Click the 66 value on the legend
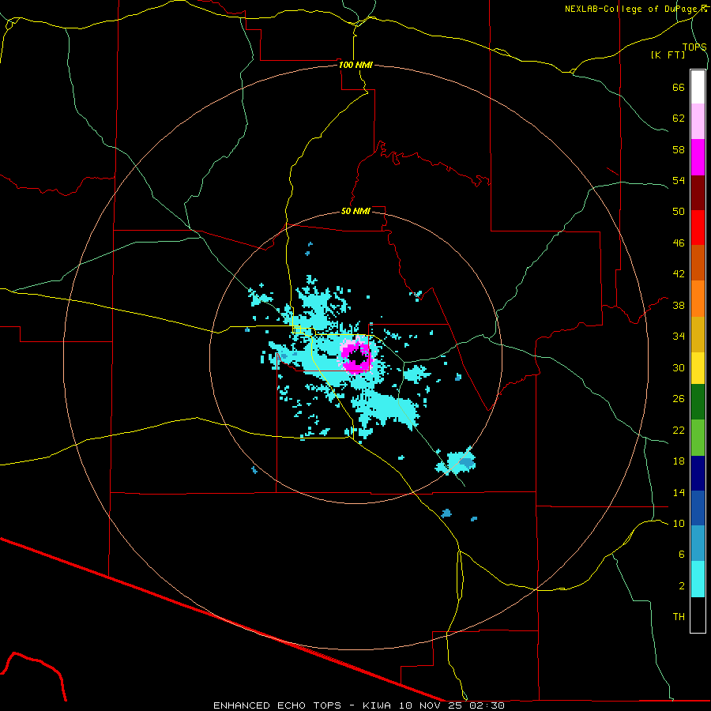 point(679,87)
